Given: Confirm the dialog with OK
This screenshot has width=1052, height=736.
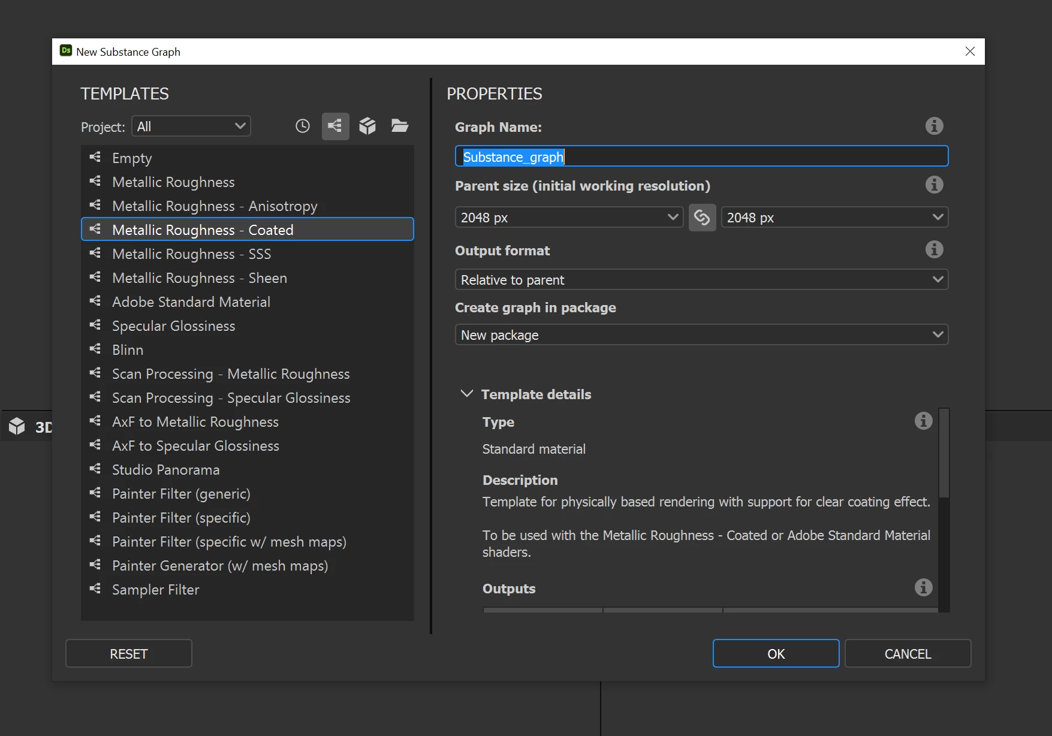Looking at the screenshot, I should [x=776, y=653].
